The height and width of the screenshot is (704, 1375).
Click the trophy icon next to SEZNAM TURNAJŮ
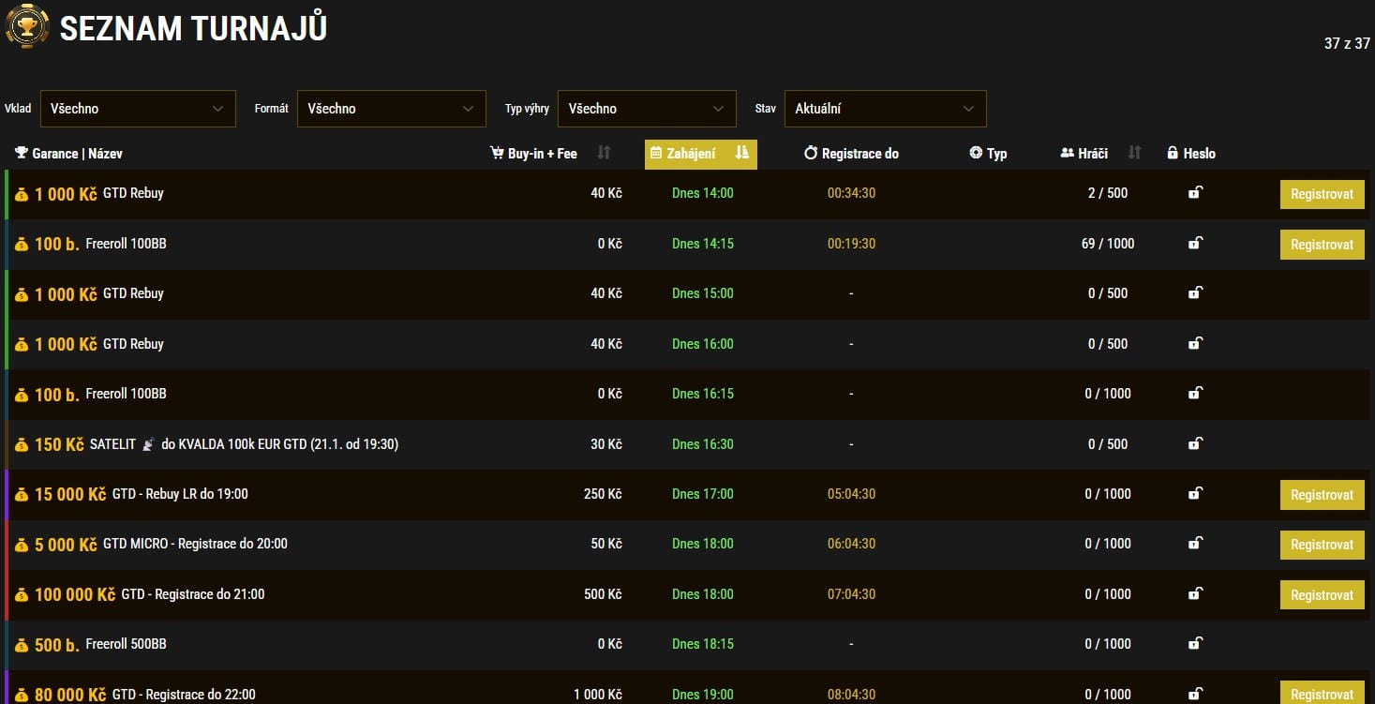(25, 26)
